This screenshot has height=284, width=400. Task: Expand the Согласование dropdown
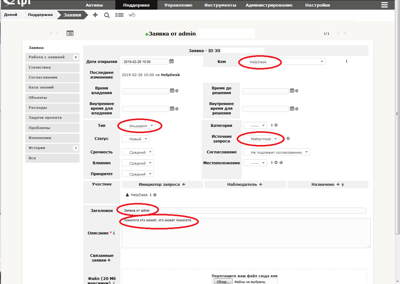[x=276, y=152]
